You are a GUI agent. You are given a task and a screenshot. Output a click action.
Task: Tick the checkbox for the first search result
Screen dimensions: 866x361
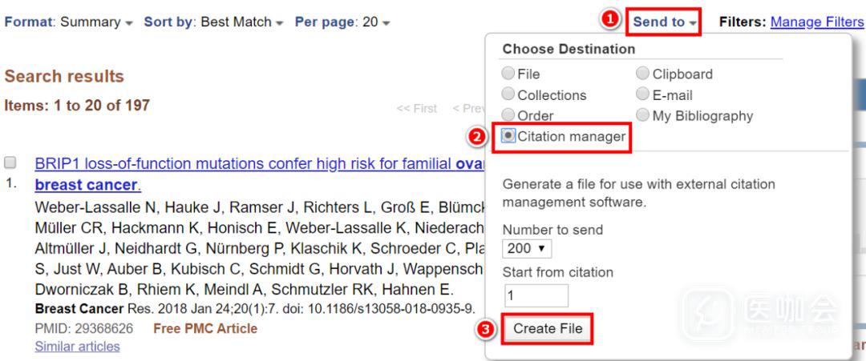click(x=10, y=162)
